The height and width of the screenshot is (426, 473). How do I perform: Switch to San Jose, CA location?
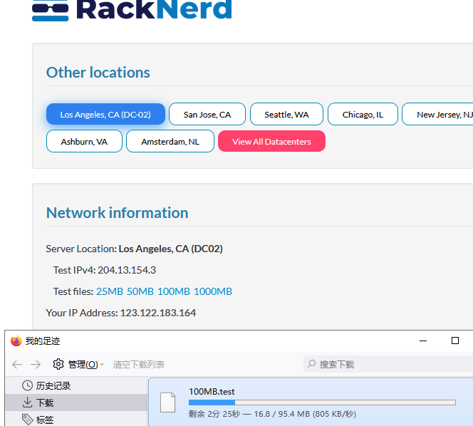click(207, 114)
